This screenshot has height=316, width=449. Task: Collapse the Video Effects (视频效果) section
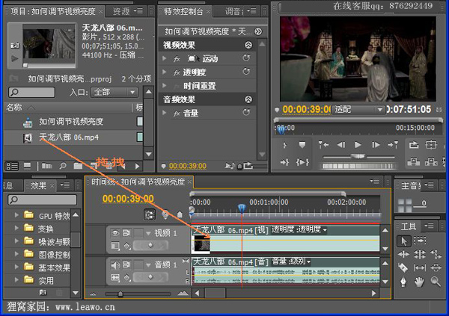point(248,45)
